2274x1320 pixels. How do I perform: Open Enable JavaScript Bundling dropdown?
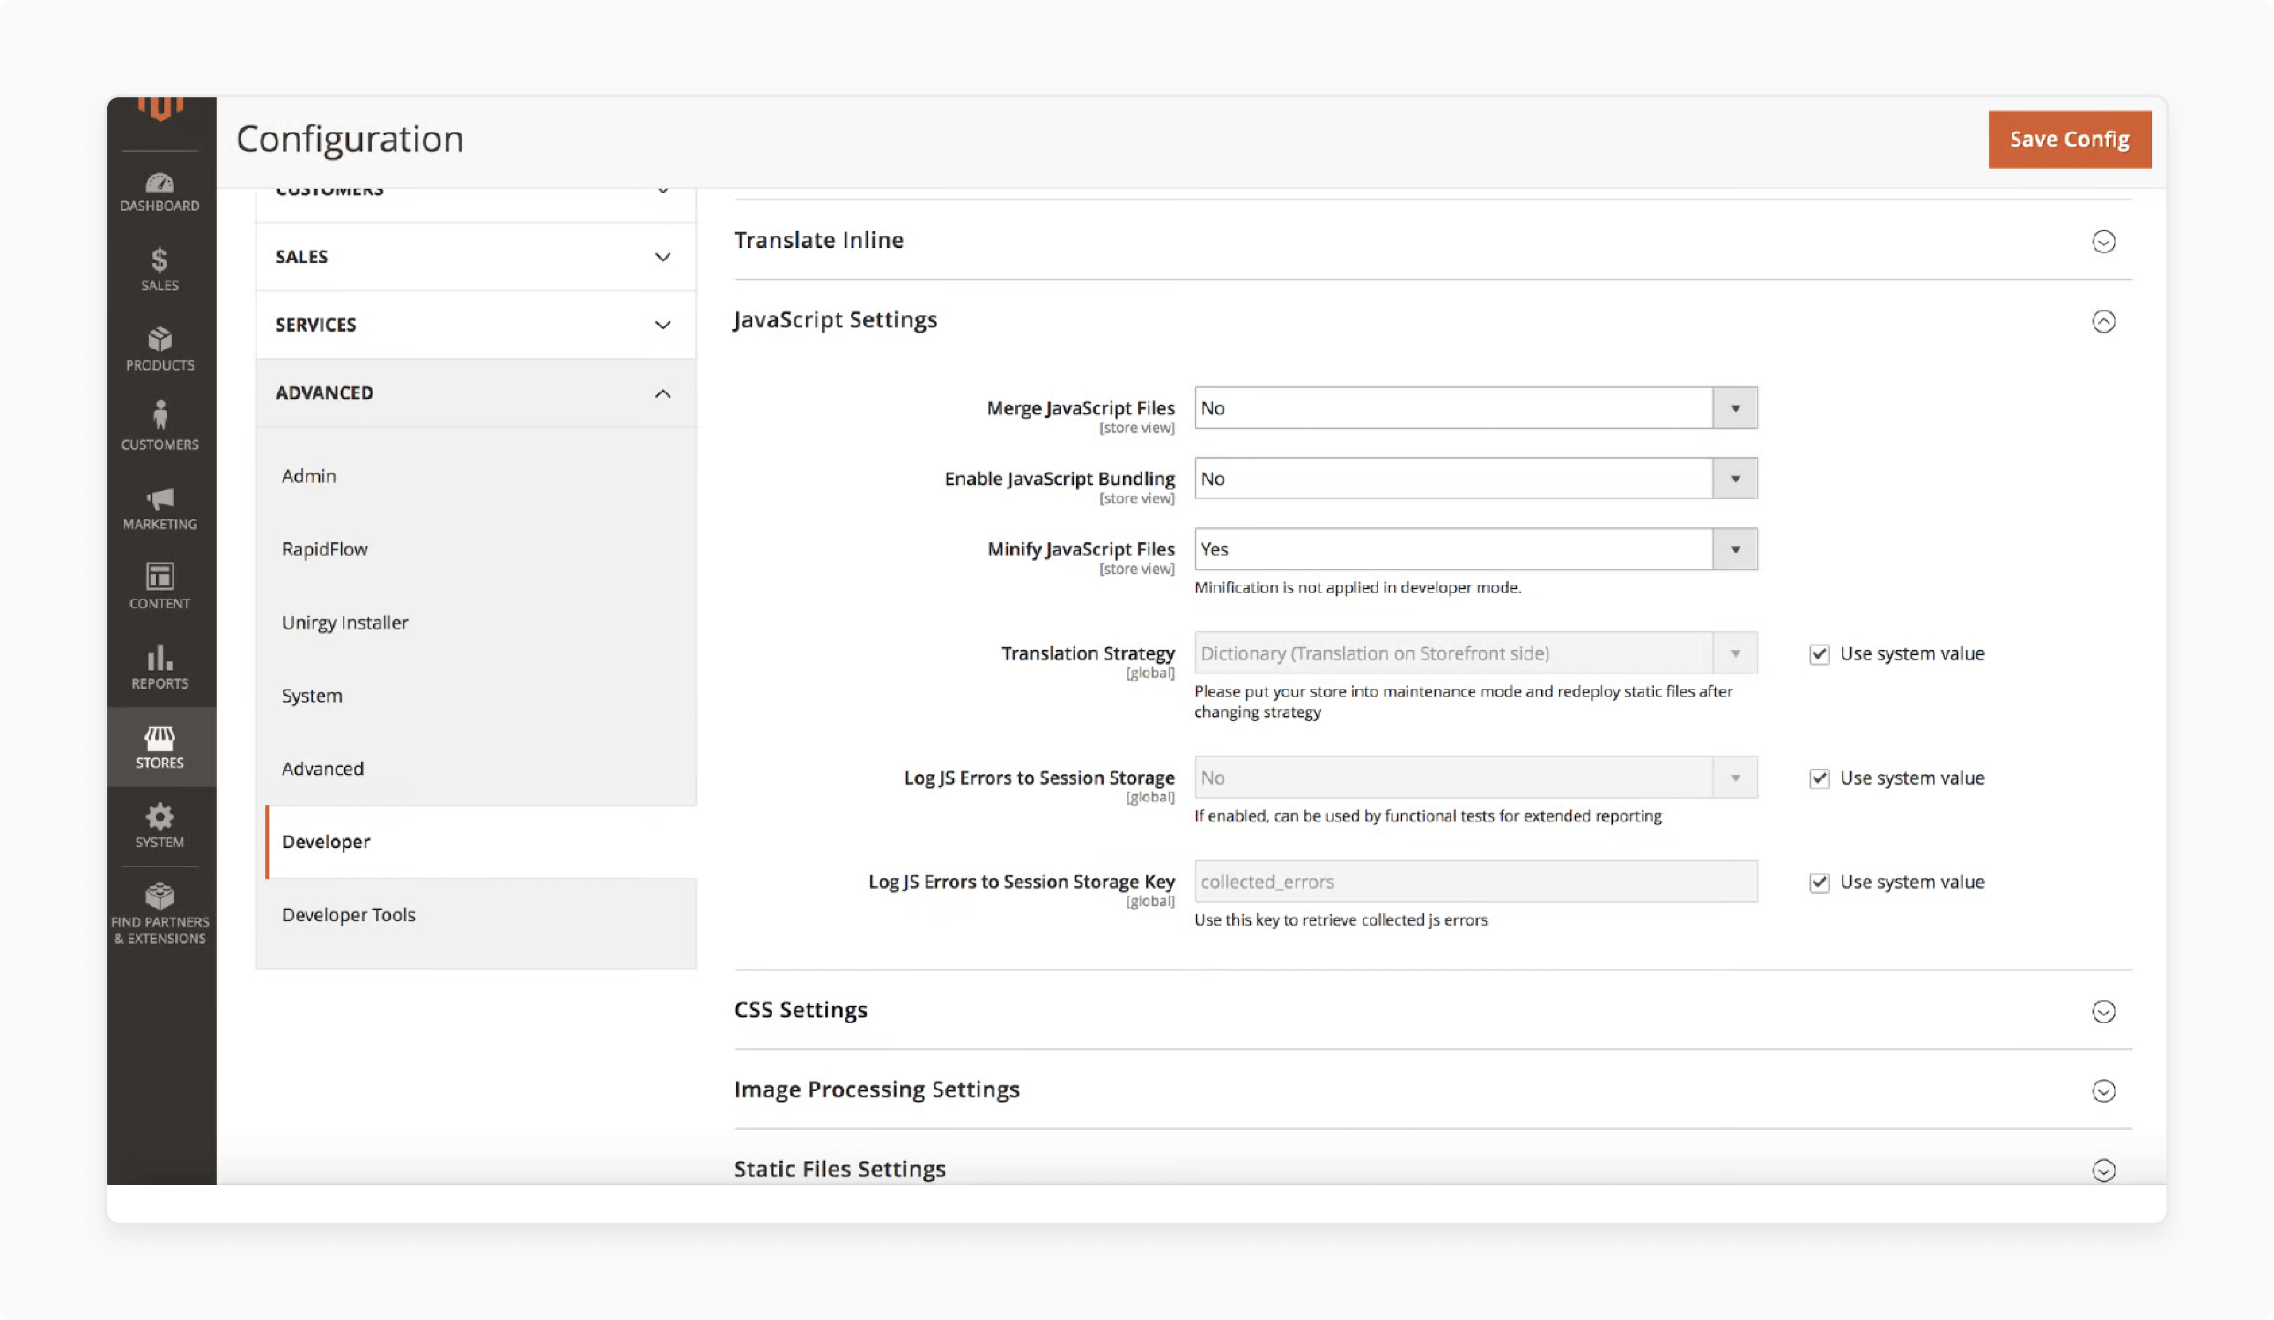[x=1475, y=478]
